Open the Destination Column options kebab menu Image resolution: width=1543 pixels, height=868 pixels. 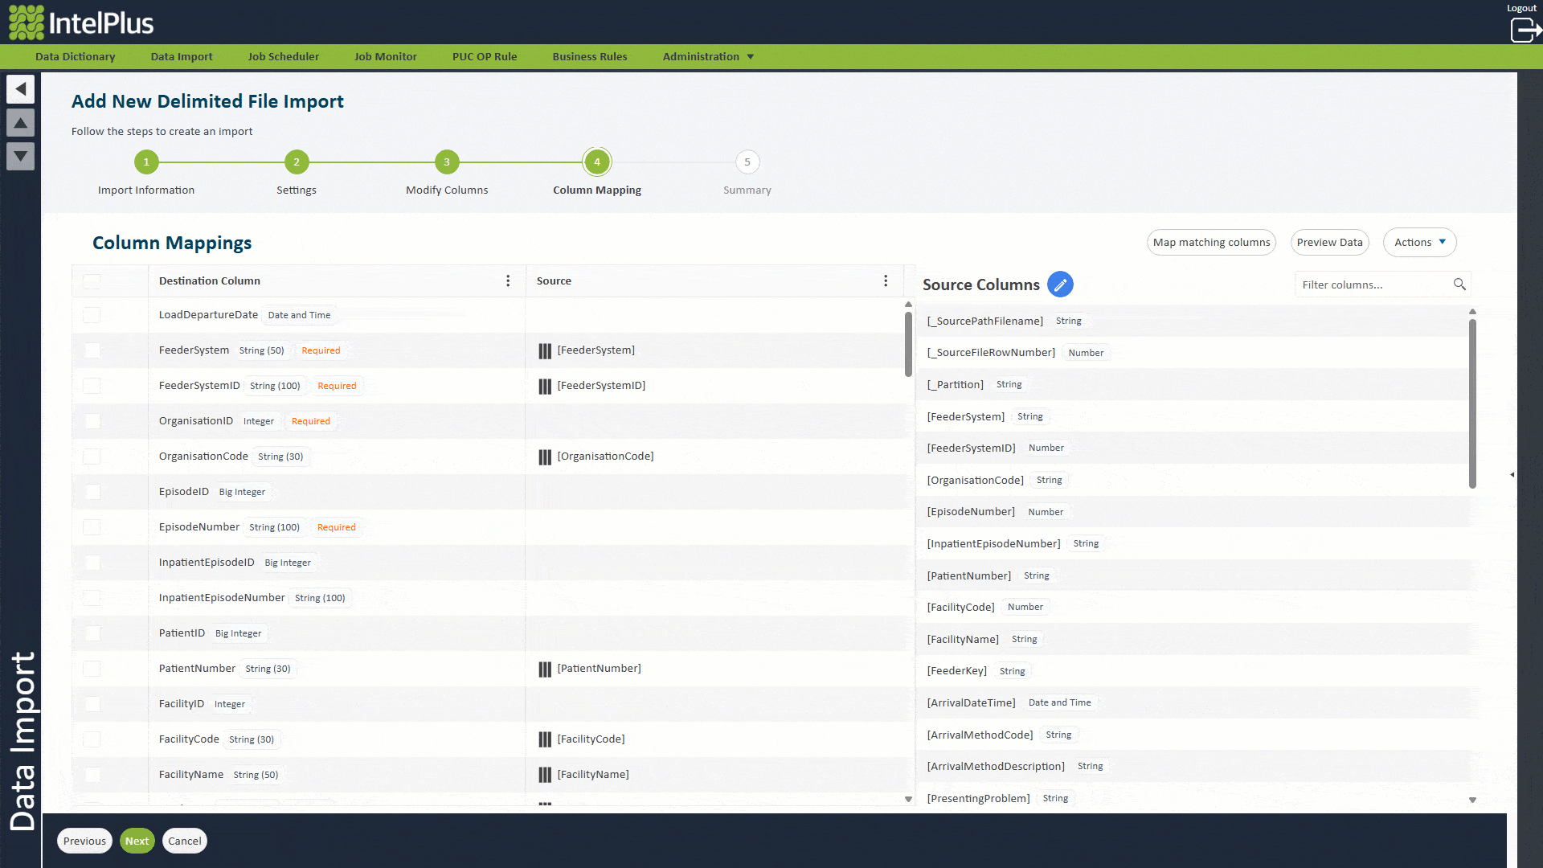508,280
